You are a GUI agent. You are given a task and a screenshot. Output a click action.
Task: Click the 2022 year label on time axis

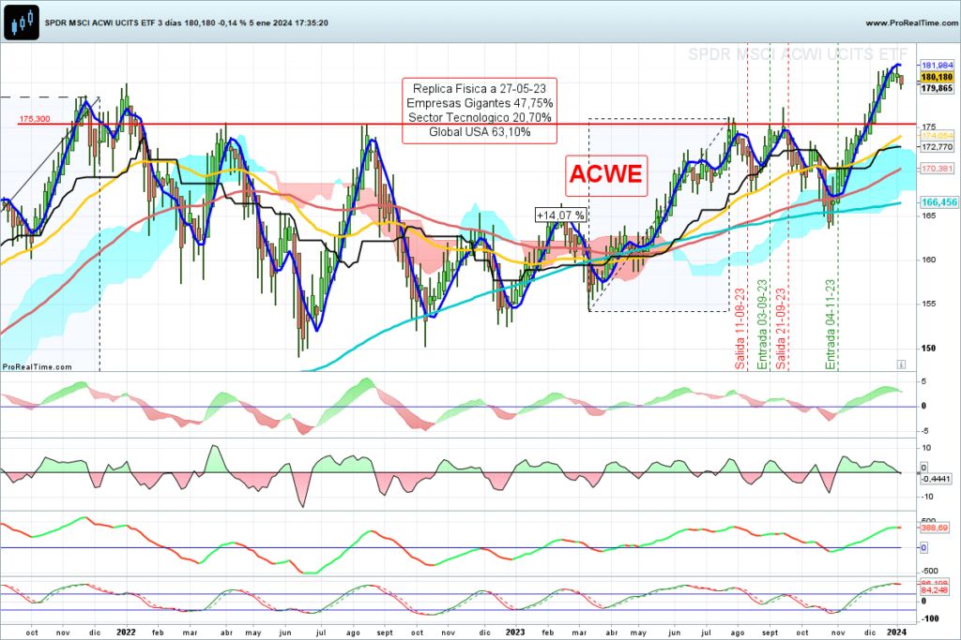click(x=126, y=633)
